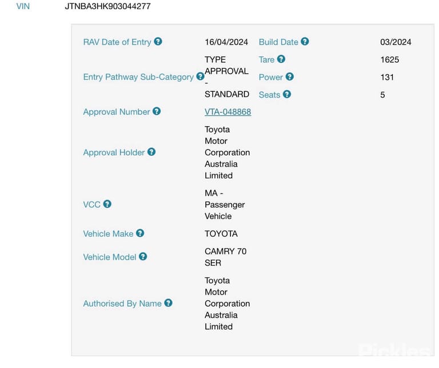This screenshot has width=439, height=368.
Task: Click the Vehicle Model label
Action: tap(110, 257)
